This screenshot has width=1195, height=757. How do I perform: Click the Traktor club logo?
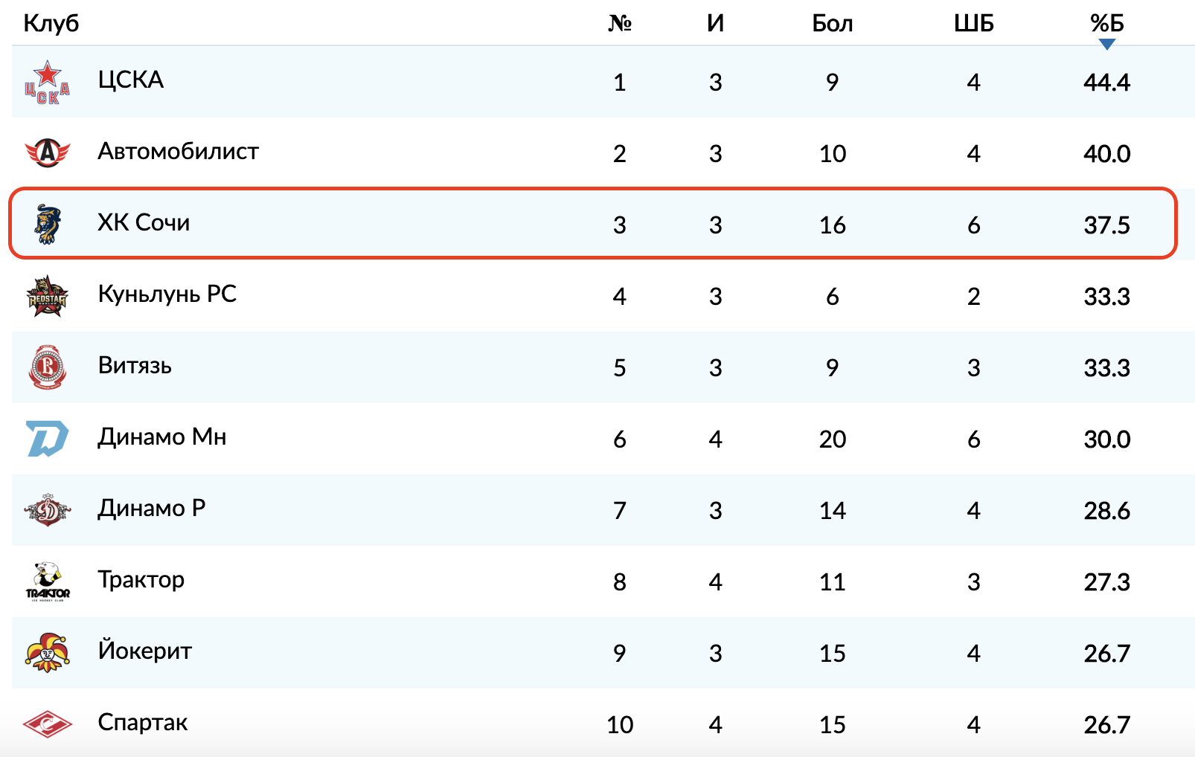48,582
